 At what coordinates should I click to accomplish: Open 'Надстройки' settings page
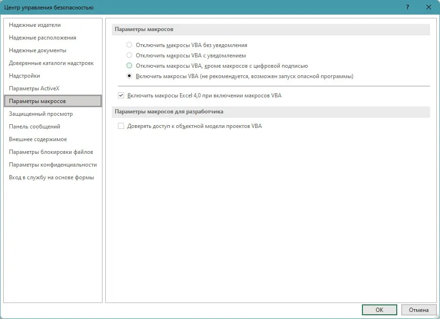point(24,76)
